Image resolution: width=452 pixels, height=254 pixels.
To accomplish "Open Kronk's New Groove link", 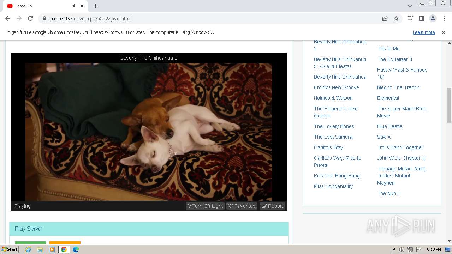I will pos(337,87).
